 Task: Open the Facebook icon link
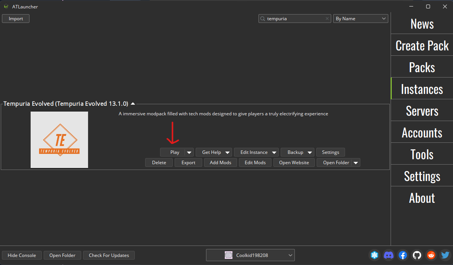403,255
